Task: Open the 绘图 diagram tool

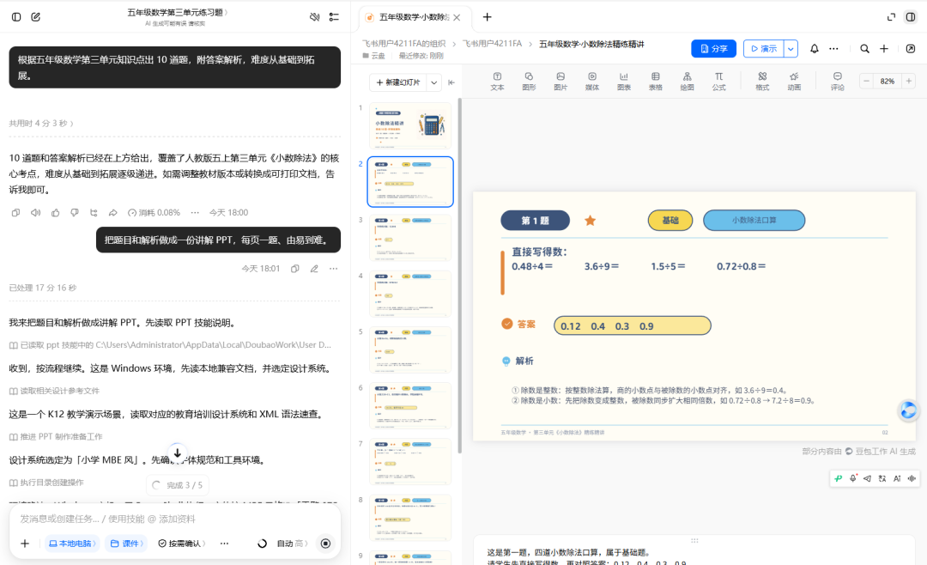Action: 687,81
